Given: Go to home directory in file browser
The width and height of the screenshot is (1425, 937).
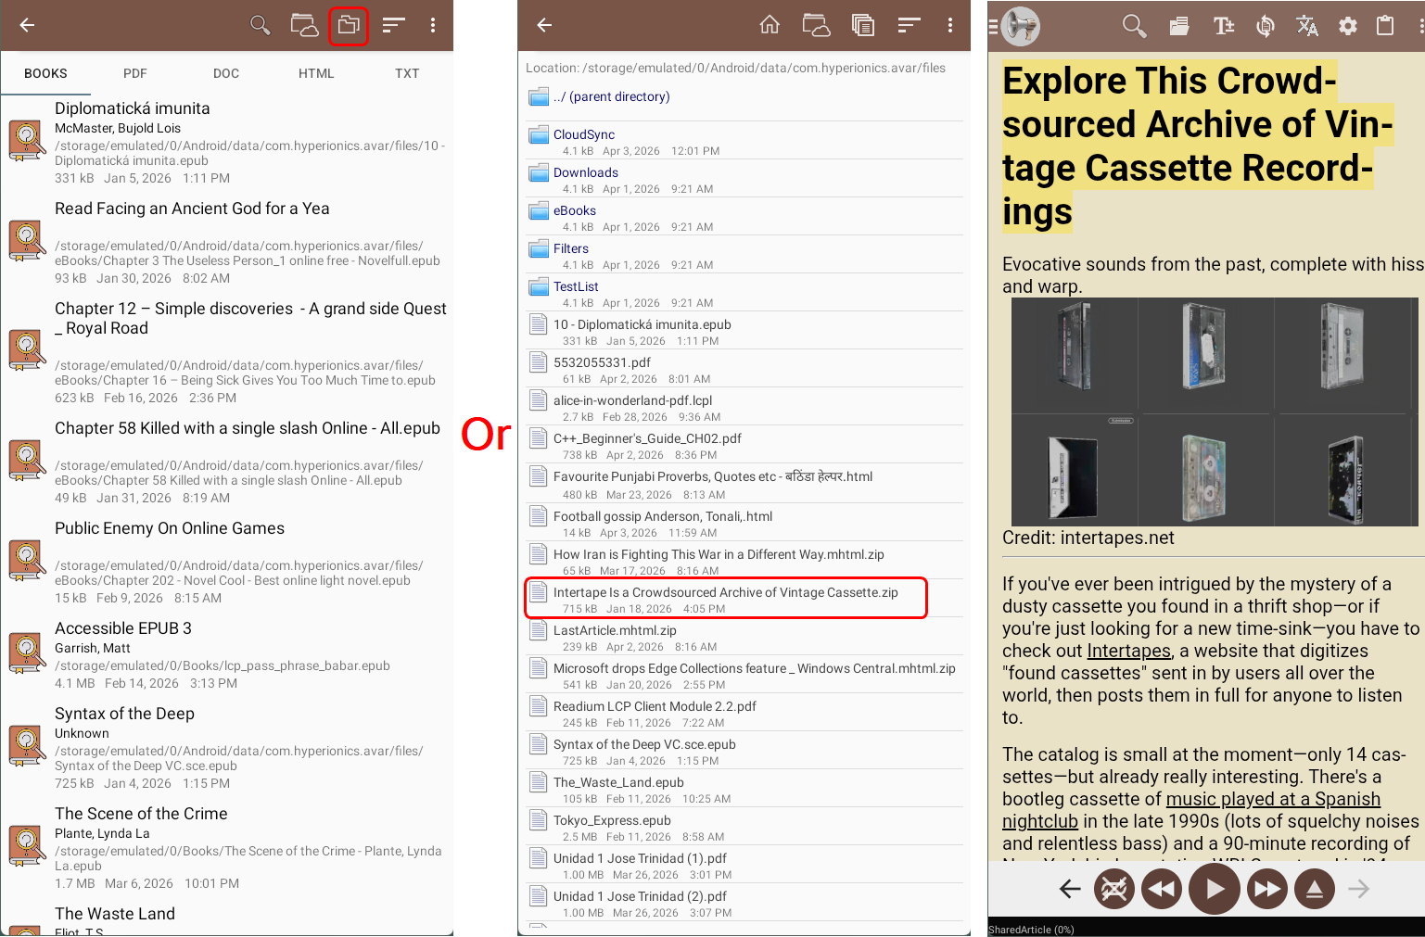Looking at the screenshot, I should pos(770,25).
